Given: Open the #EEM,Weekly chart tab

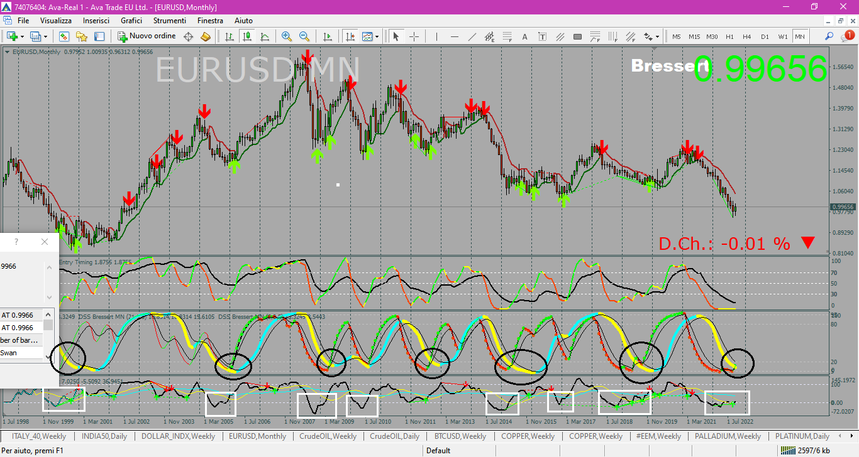Looking at the screenshot, I should click(658, 436).
